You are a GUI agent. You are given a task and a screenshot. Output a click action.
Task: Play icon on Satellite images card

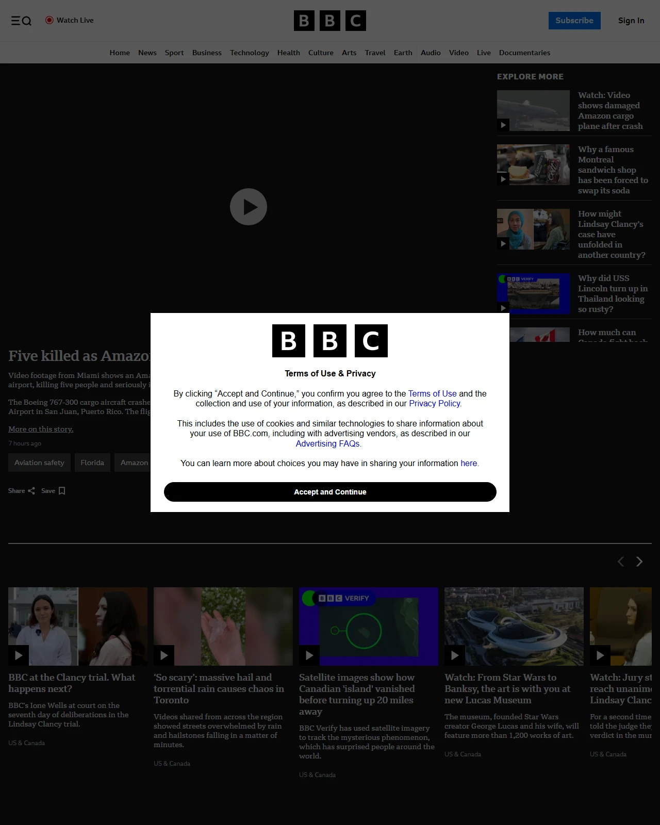pyautogui.click(x=309, y=655)
